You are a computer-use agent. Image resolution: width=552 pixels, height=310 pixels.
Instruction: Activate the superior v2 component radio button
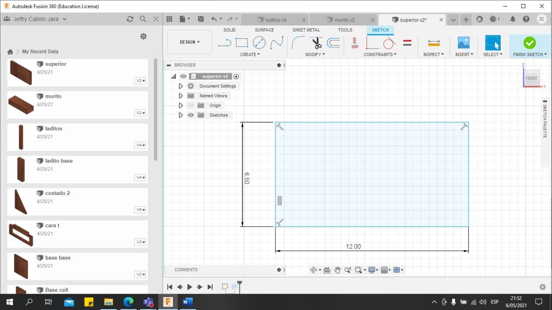(x=236, y=76)
